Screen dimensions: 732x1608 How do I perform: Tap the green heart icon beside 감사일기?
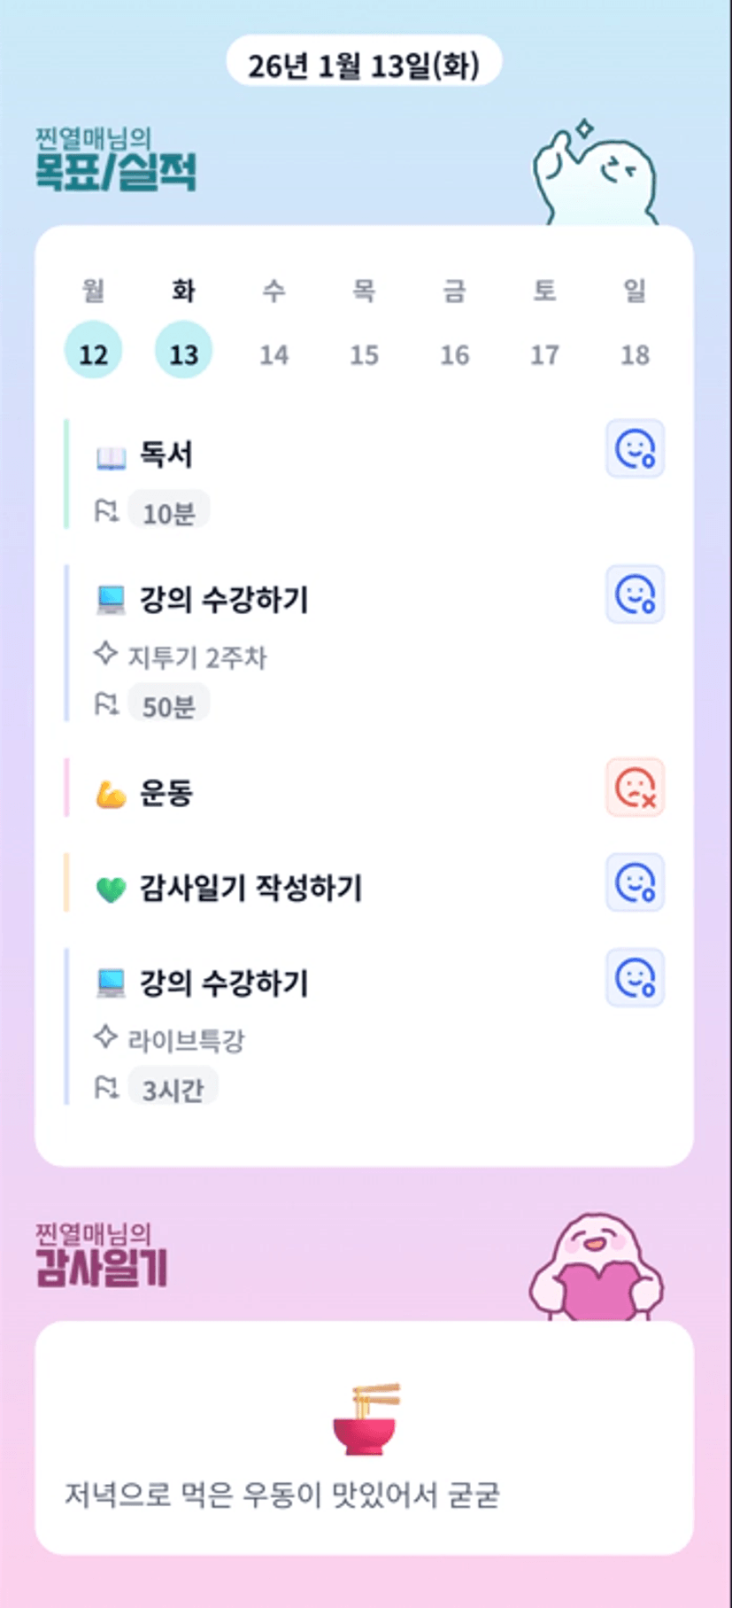point(111,889)
